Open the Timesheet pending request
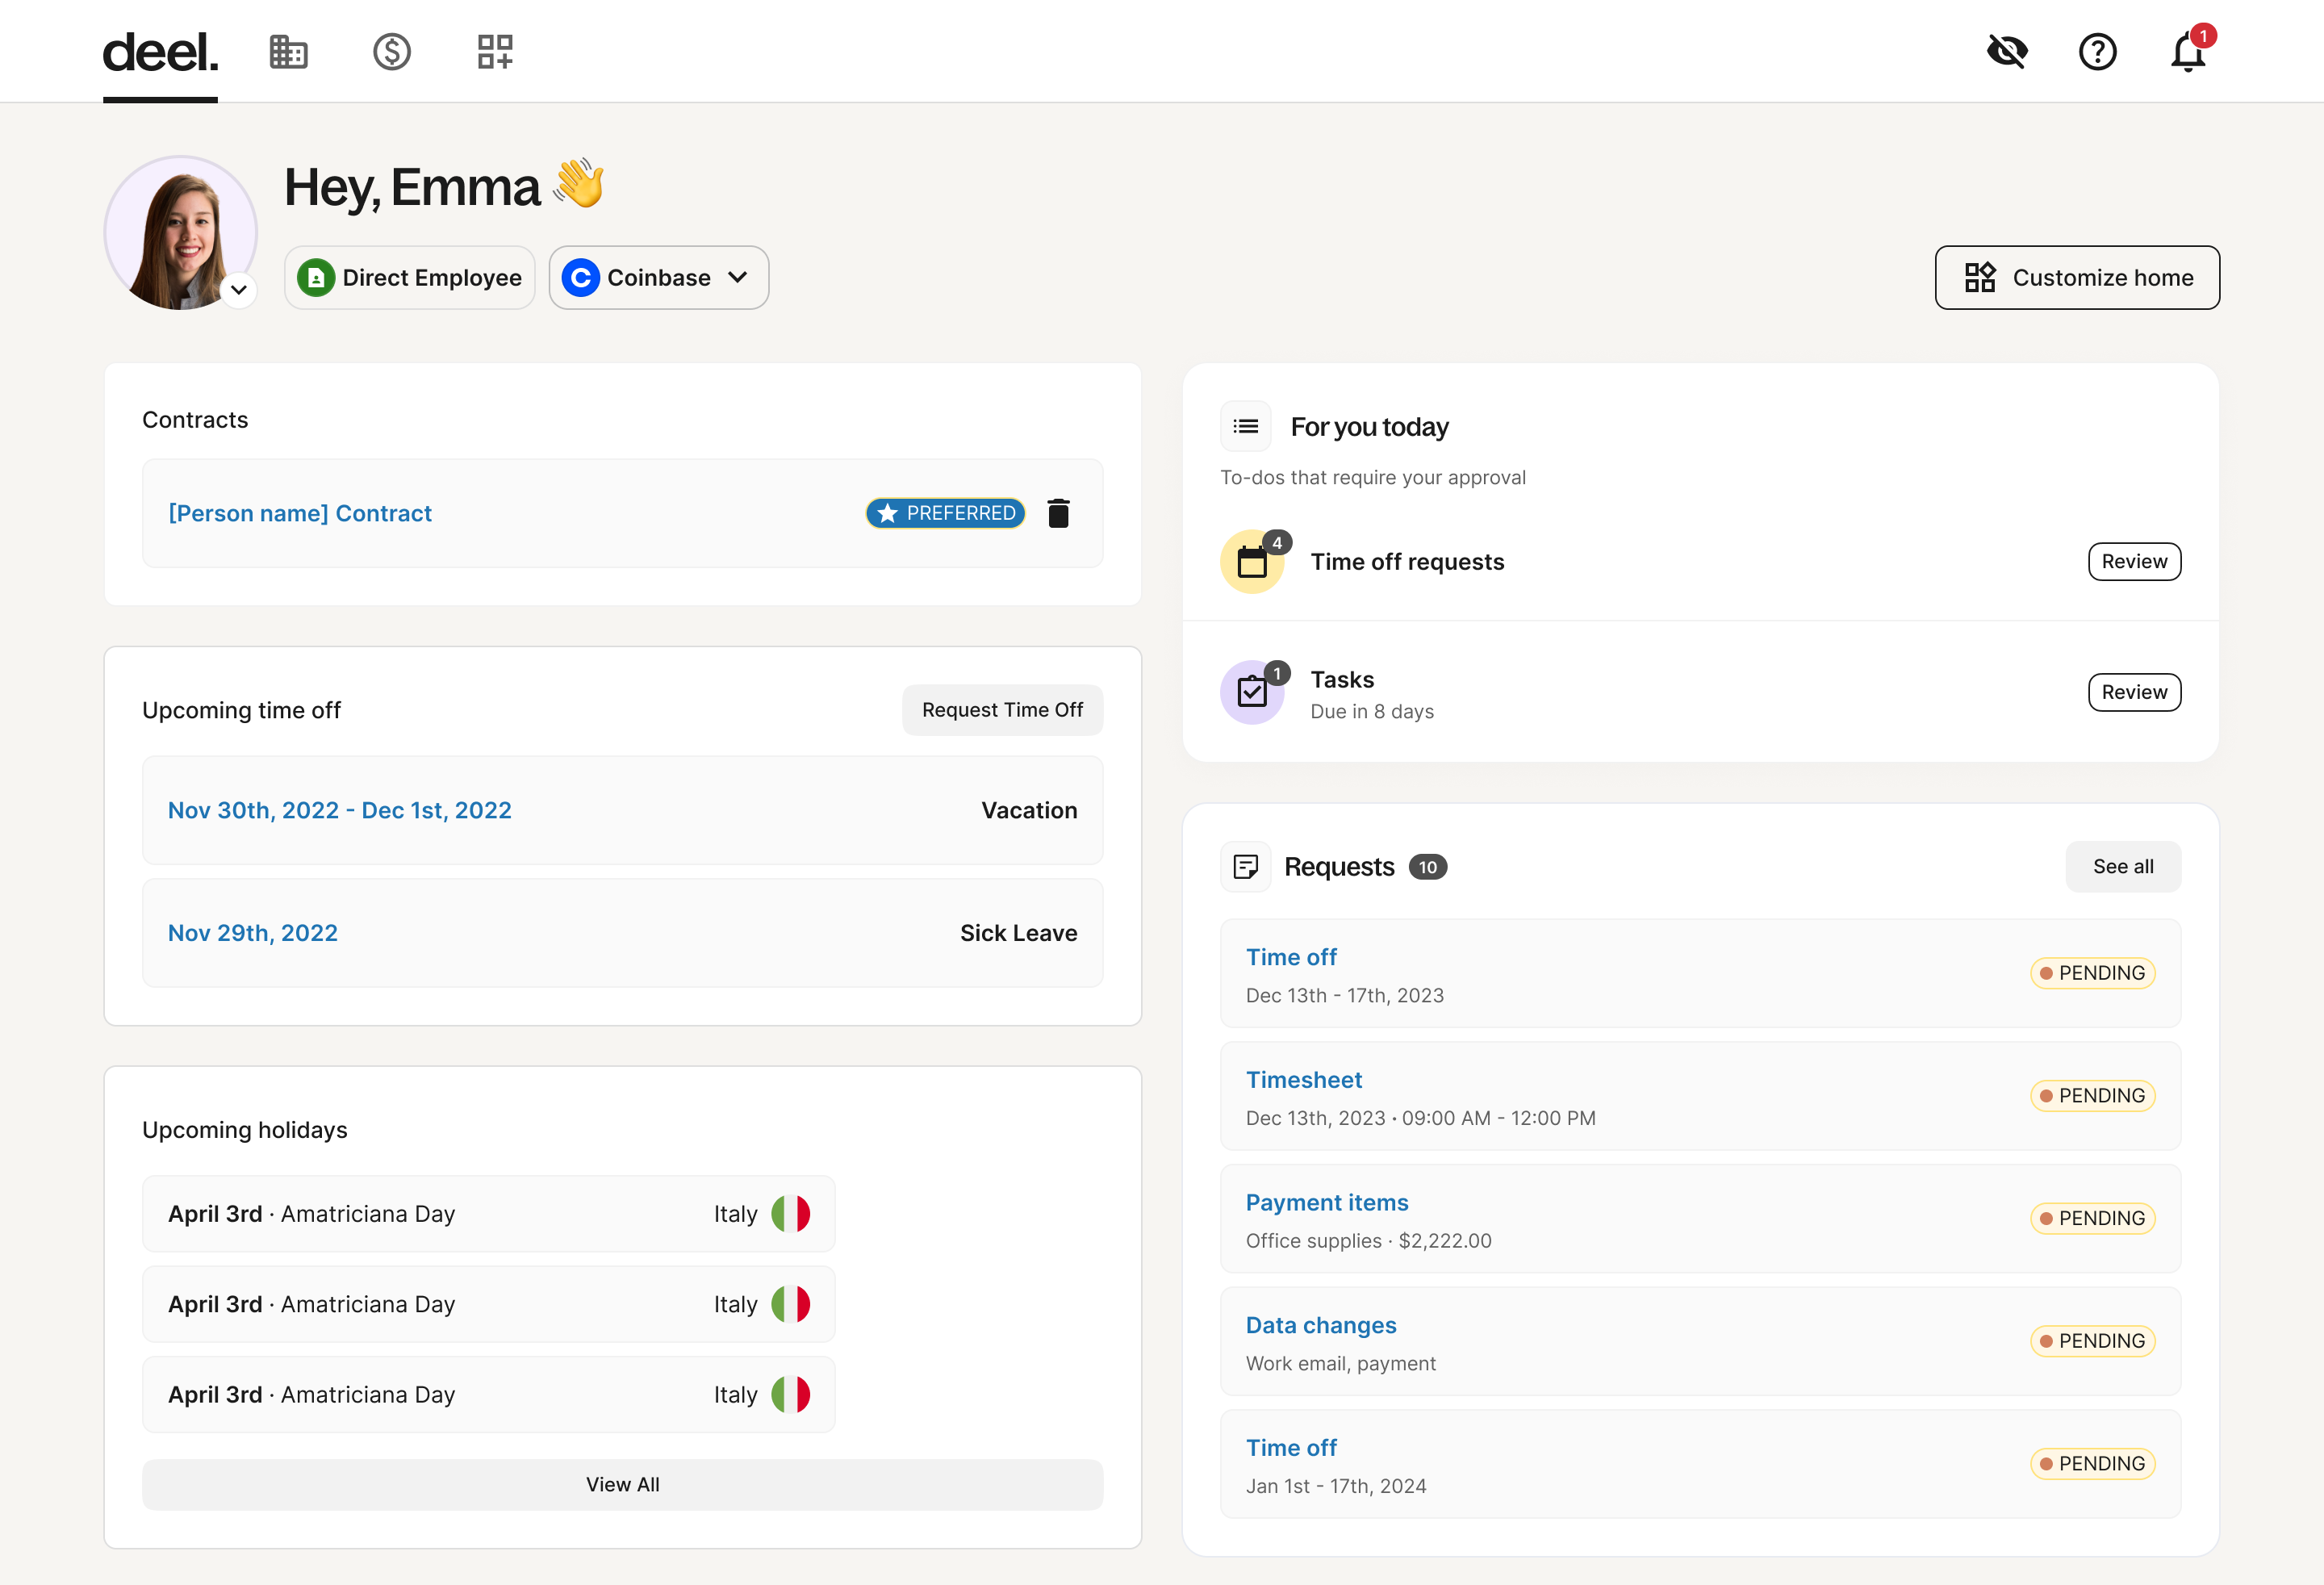The height and width of the screenshot is (1585, 2324). click(x=1304, y=1080)
